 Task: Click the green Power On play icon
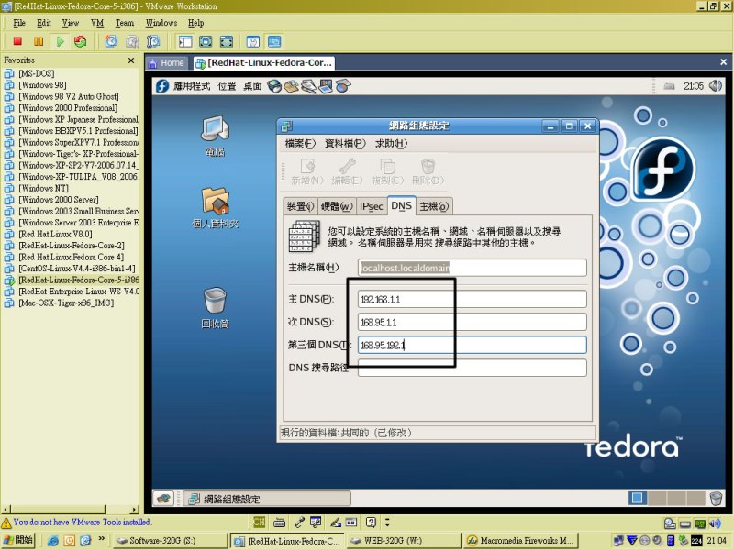coord(61,41)
